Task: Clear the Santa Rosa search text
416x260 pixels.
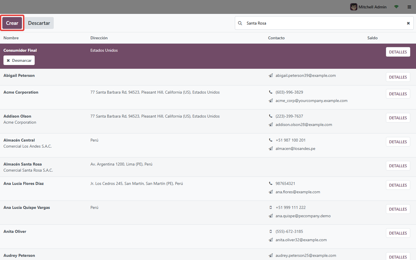Action: click(x=408, y=23)
